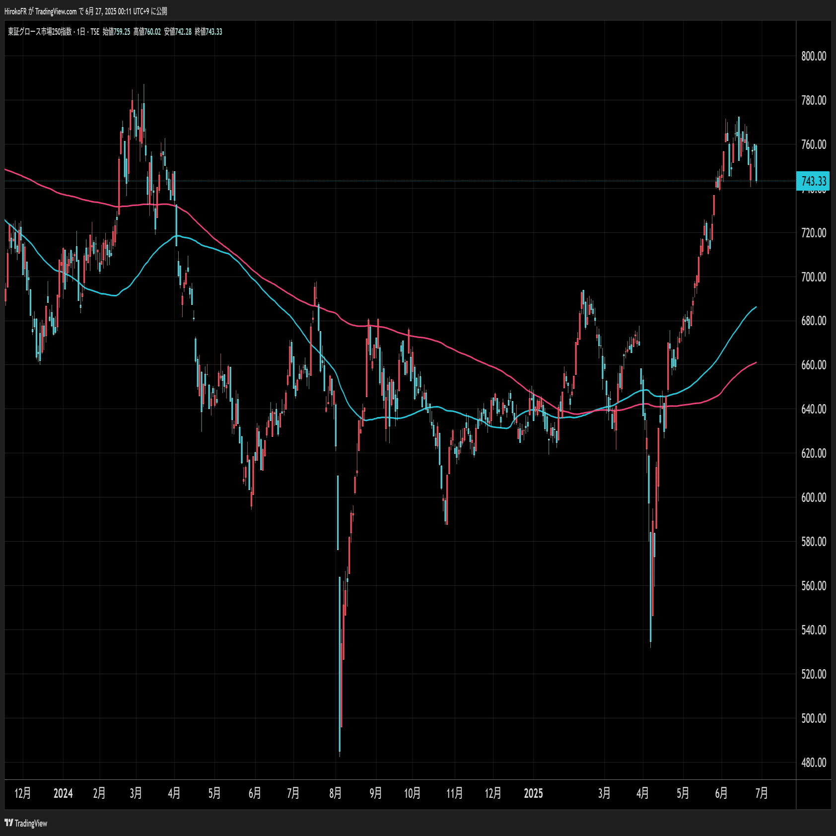Click the 640.00 price axis label
The height and width of the screenshot is (836, 836).
coord(814,409)
